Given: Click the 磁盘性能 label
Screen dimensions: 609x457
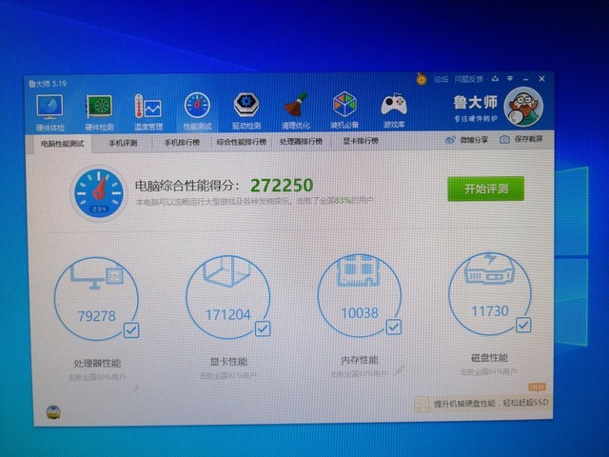Looking at the screenshot, I should (x=489, y=358).
